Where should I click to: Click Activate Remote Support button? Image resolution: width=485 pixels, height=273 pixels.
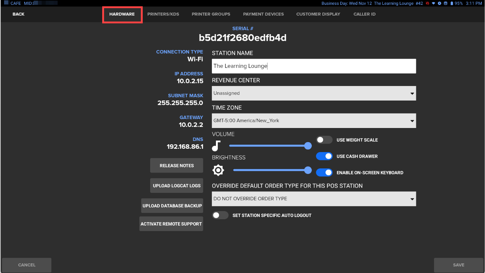(x=171, y=224)
